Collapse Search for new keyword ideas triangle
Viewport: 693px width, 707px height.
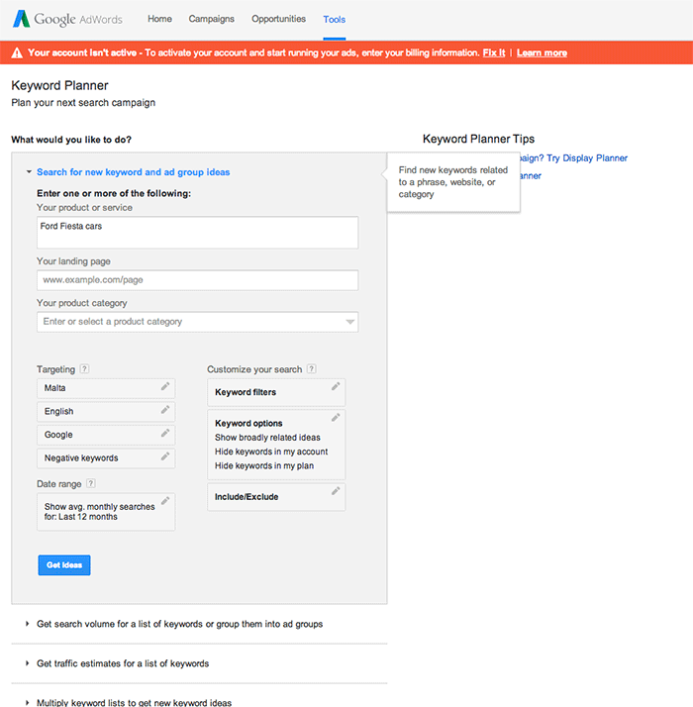29,171
